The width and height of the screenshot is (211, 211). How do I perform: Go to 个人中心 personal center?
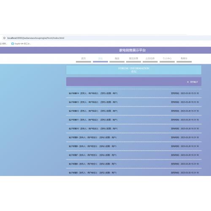(x=167, y=58)
